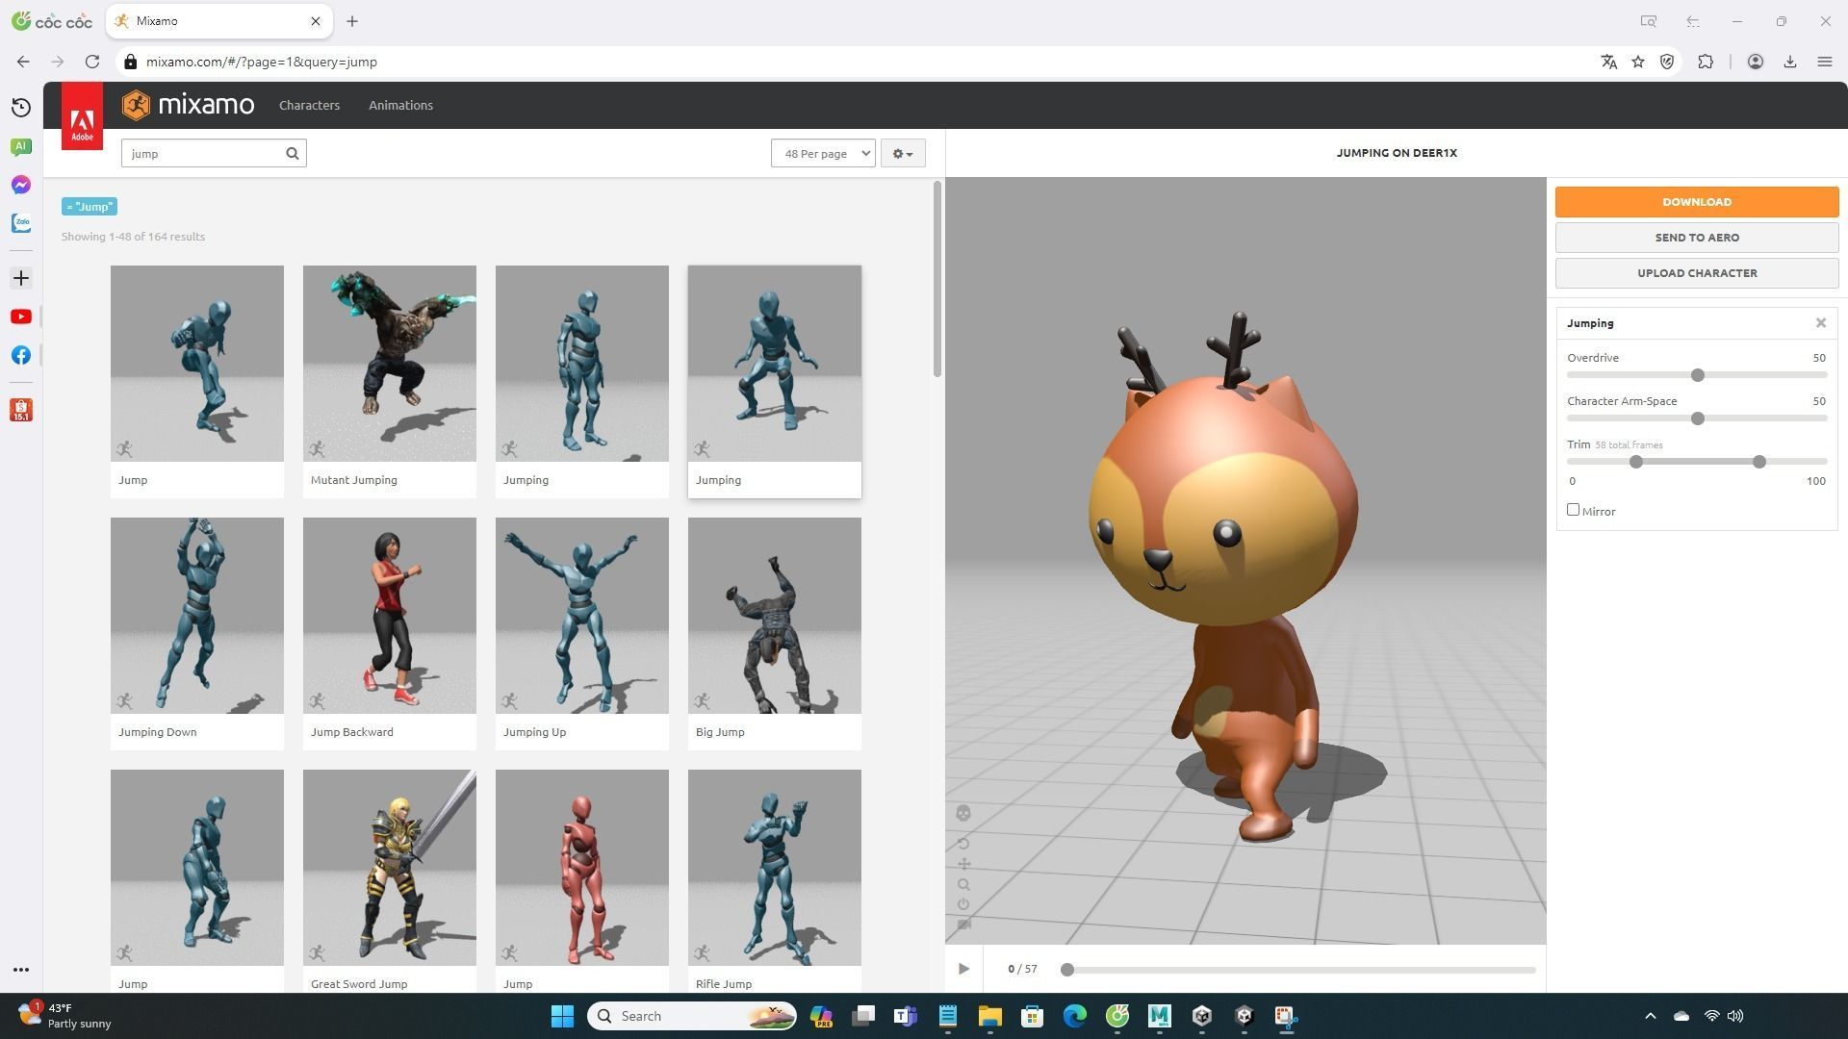Click SEND TO AERO button
1848x1039 pixels.
pyautogui.click(x=1696, y=238)
